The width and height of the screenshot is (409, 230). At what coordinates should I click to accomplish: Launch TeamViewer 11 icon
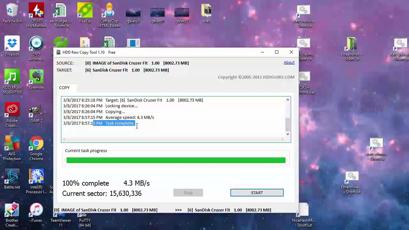60,220
